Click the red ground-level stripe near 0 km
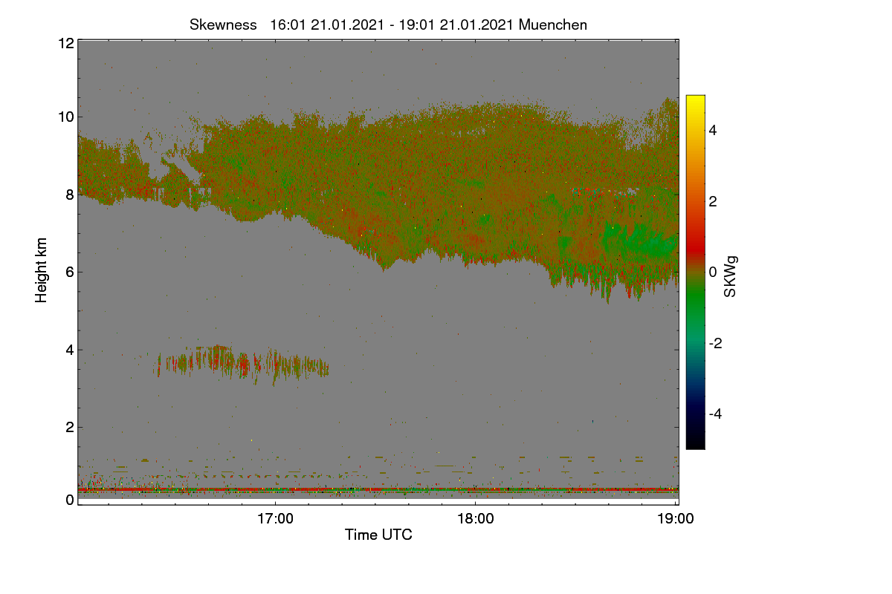 pyautogui.click(x=378, y=490)
